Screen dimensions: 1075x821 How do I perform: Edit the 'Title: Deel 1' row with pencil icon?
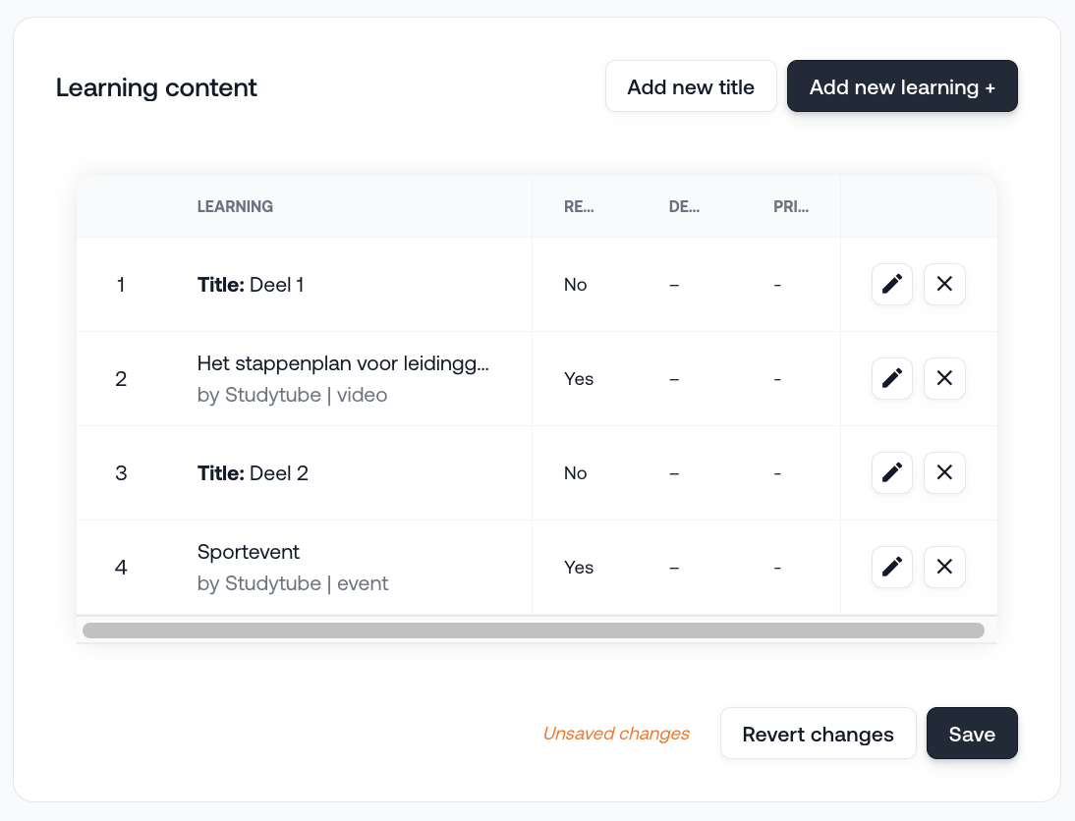[x=892, y=285]
